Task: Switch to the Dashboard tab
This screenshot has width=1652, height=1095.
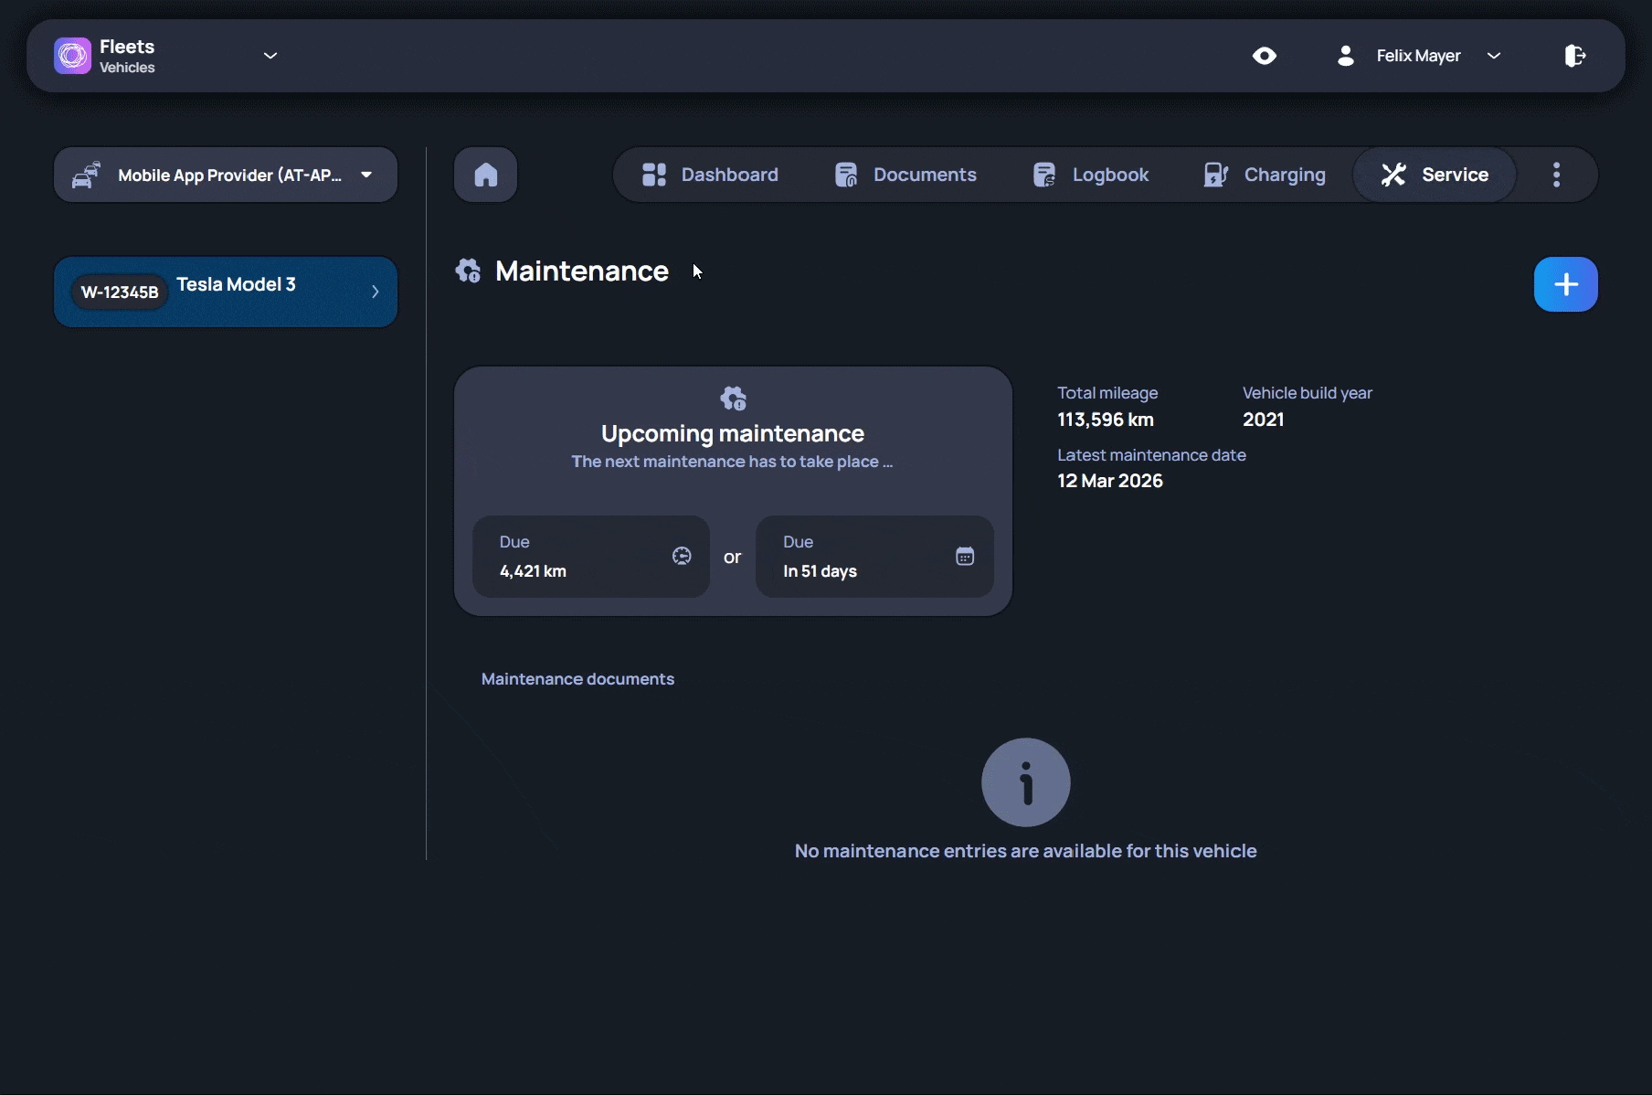Action: click(710, 175)
